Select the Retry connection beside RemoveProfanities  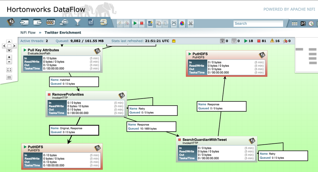click(153, 110)
